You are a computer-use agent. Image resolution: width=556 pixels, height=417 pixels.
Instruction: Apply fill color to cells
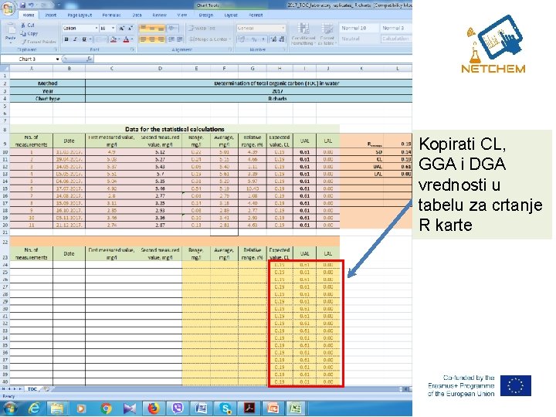tap(113, 39)
